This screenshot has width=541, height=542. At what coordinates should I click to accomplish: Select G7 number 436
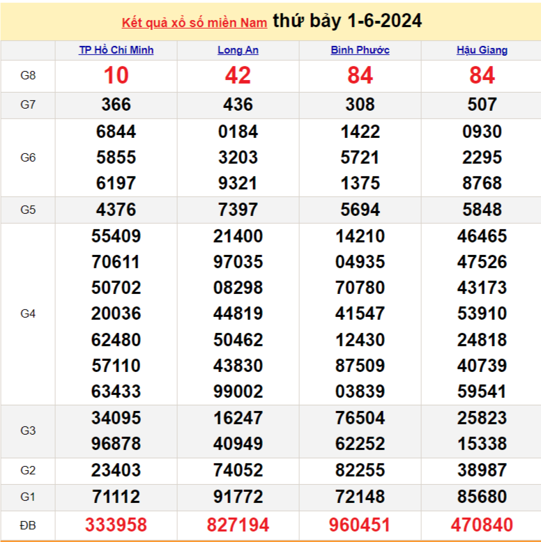[238, 104]
